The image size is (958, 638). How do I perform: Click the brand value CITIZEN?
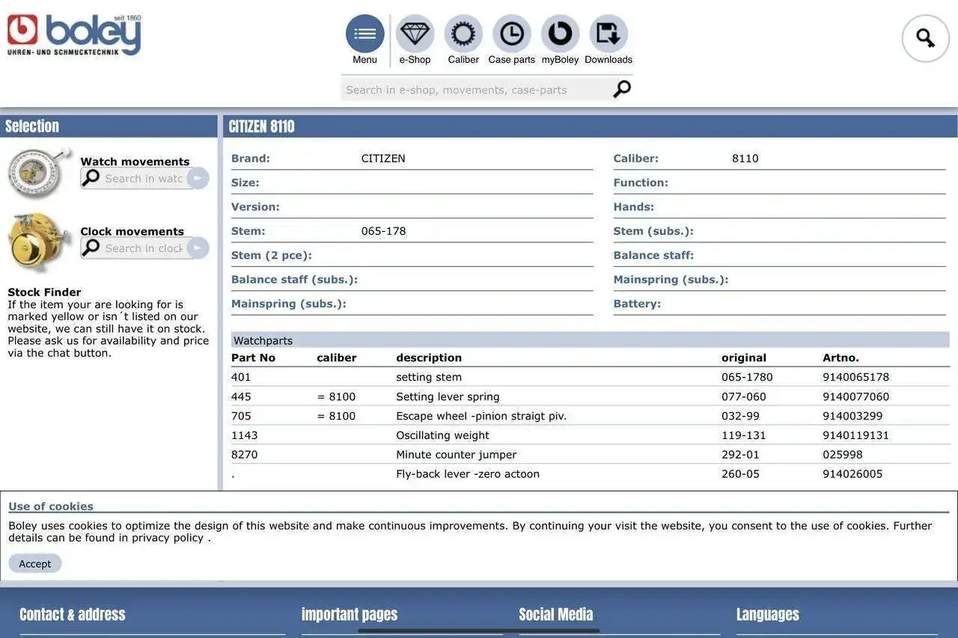click(383, 159)
